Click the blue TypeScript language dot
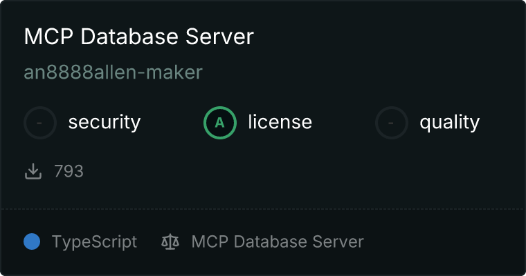Screen dimensions: 526x276 tap(32, 241)
